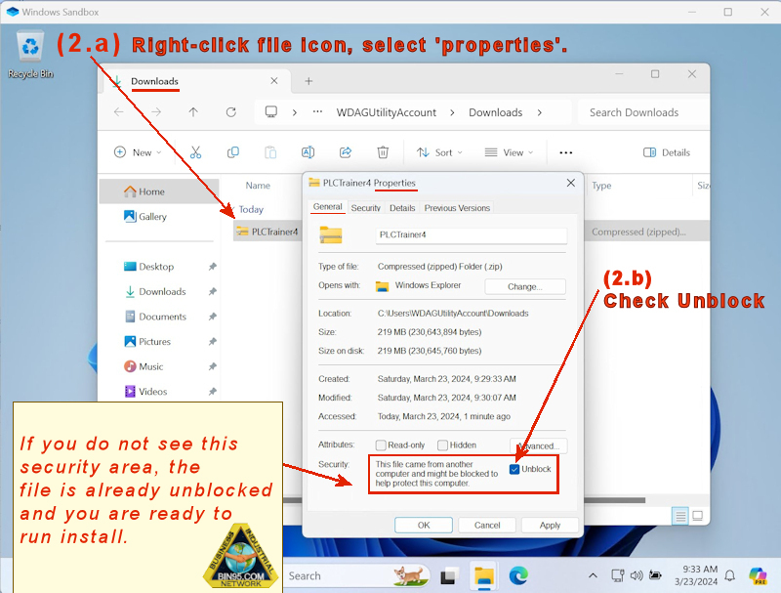Switch to the Security tab
781x593 pixels.
tap(365, 208)
